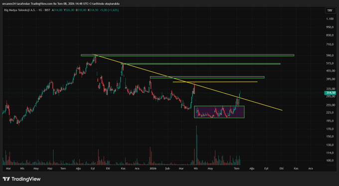This screenshot has height=186, width=339.
Task: Click the 830,0 price axis label
Action: pyautogui.click(x=330, y=35)
